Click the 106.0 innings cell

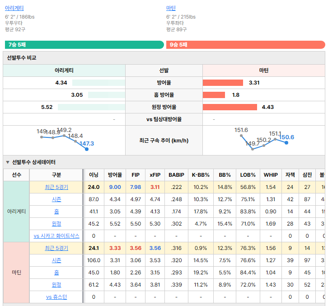click(x=94, y=260)
